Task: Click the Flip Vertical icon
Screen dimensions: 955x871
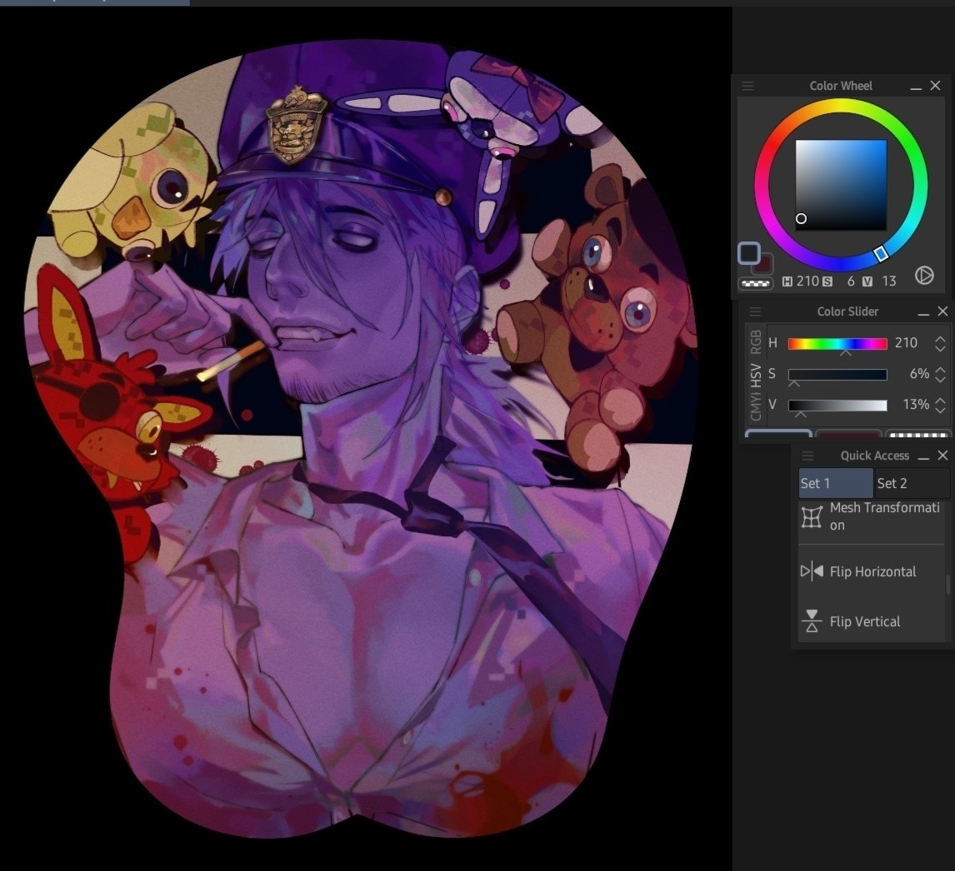Action: click(x=812, y=621)
